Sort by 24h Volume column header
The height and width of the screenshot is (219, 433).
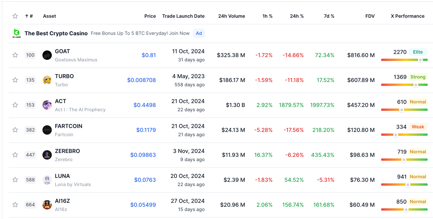click(x=231, y=16)
